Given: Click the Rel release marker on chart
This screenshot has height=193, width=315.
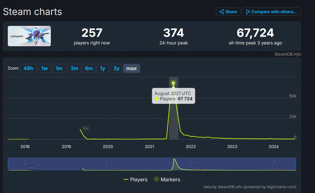Looking at the screenshot, I should [x=86, y=128].
